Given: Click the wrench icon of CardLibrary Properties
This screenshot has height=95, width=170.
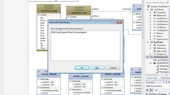Looking at the screenshot, I should pos(155,12).
